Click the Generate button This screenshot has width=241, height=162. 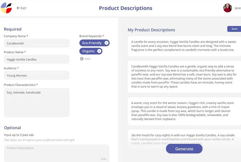coord(184,149)
